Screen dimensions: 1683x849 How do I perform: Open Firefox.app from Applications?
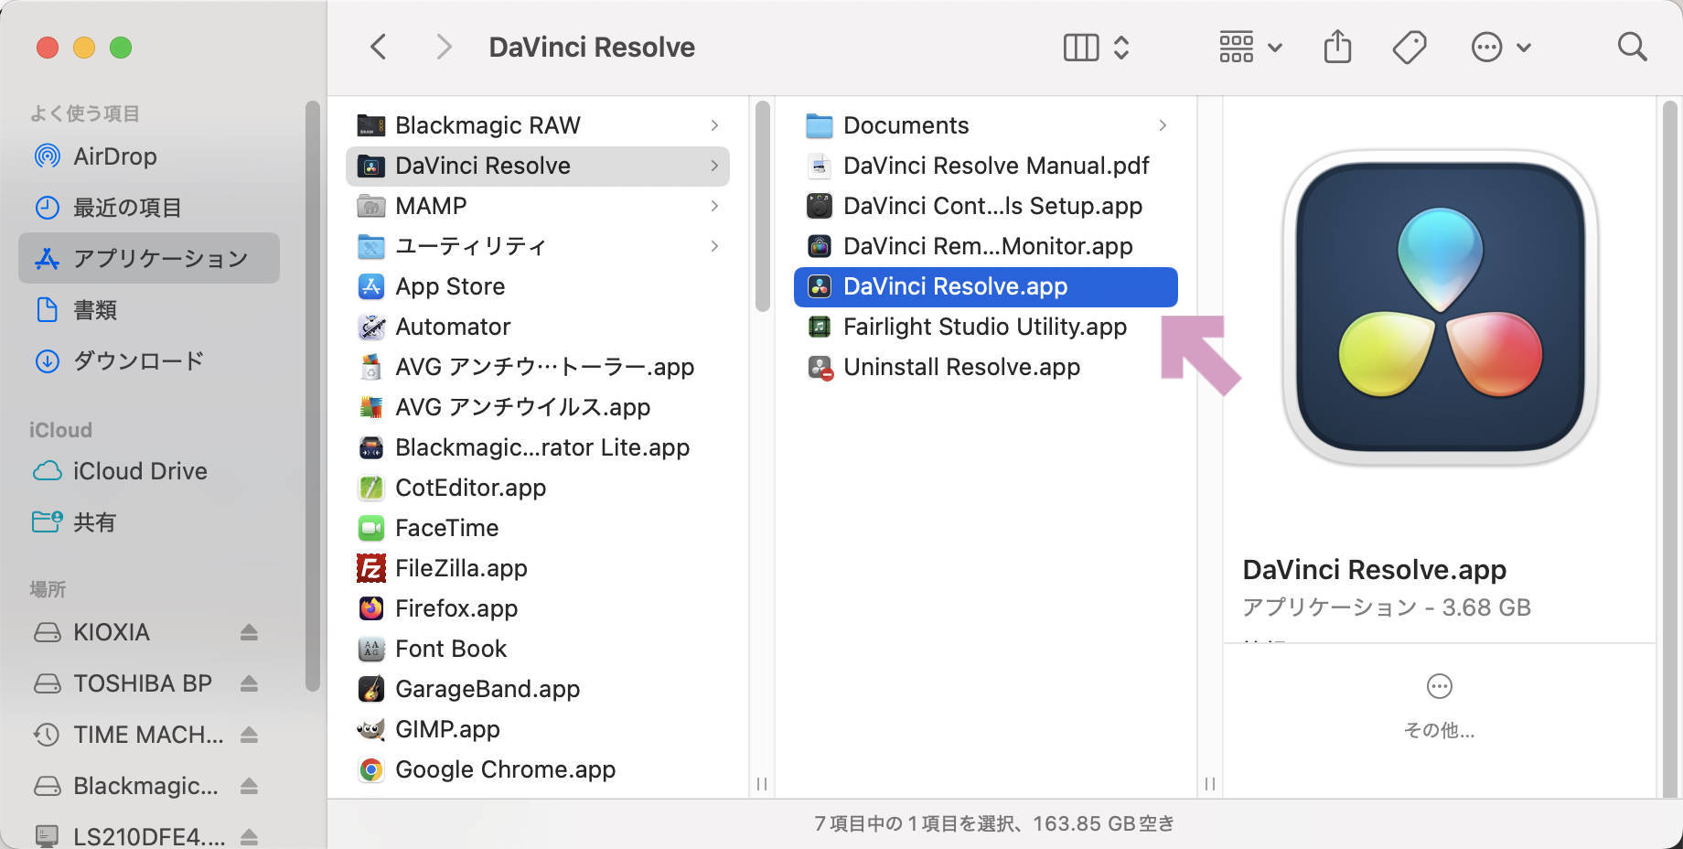(x=456, y=608)
